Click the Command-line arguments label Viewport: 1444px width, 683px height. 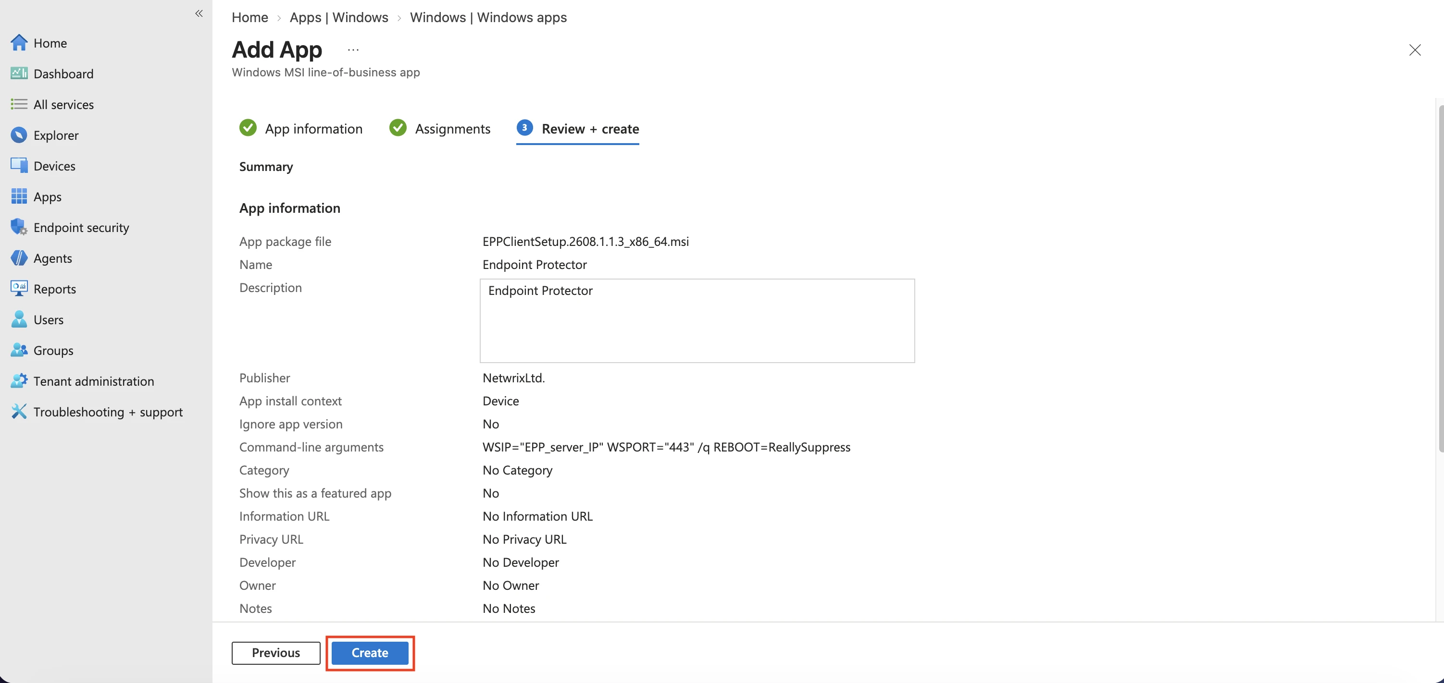pyautogui.click(x=311, y=447)
